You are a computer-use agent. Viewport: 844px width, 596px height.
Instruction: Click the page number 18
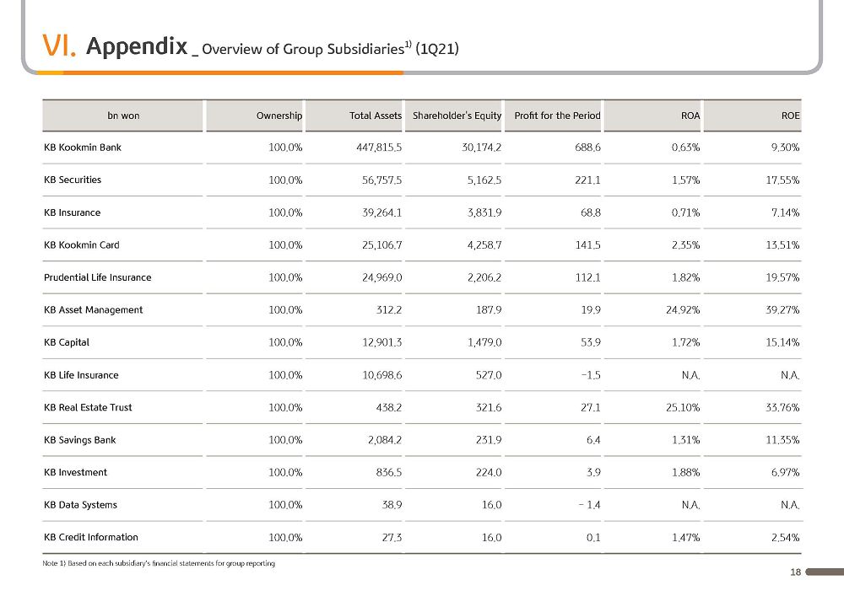pos(795,572)
